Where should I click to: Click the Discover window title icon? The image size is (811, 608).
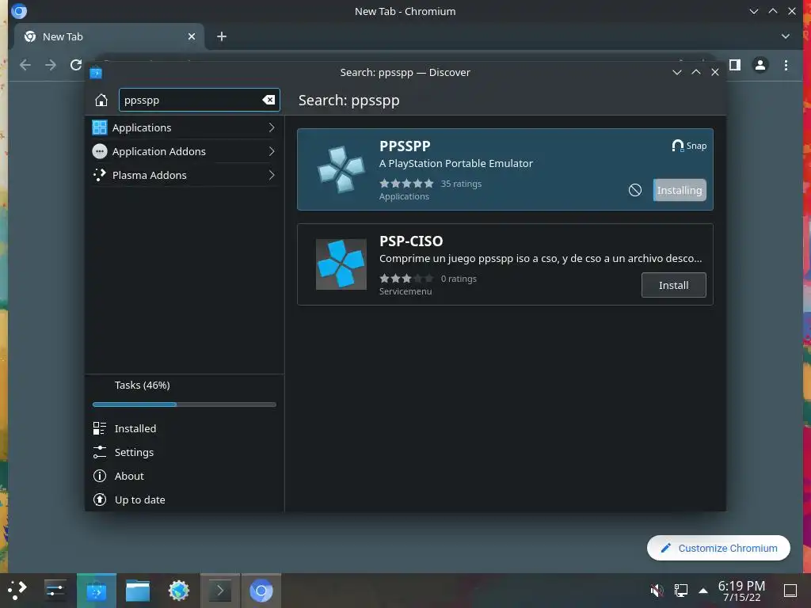tap(96, 72)
